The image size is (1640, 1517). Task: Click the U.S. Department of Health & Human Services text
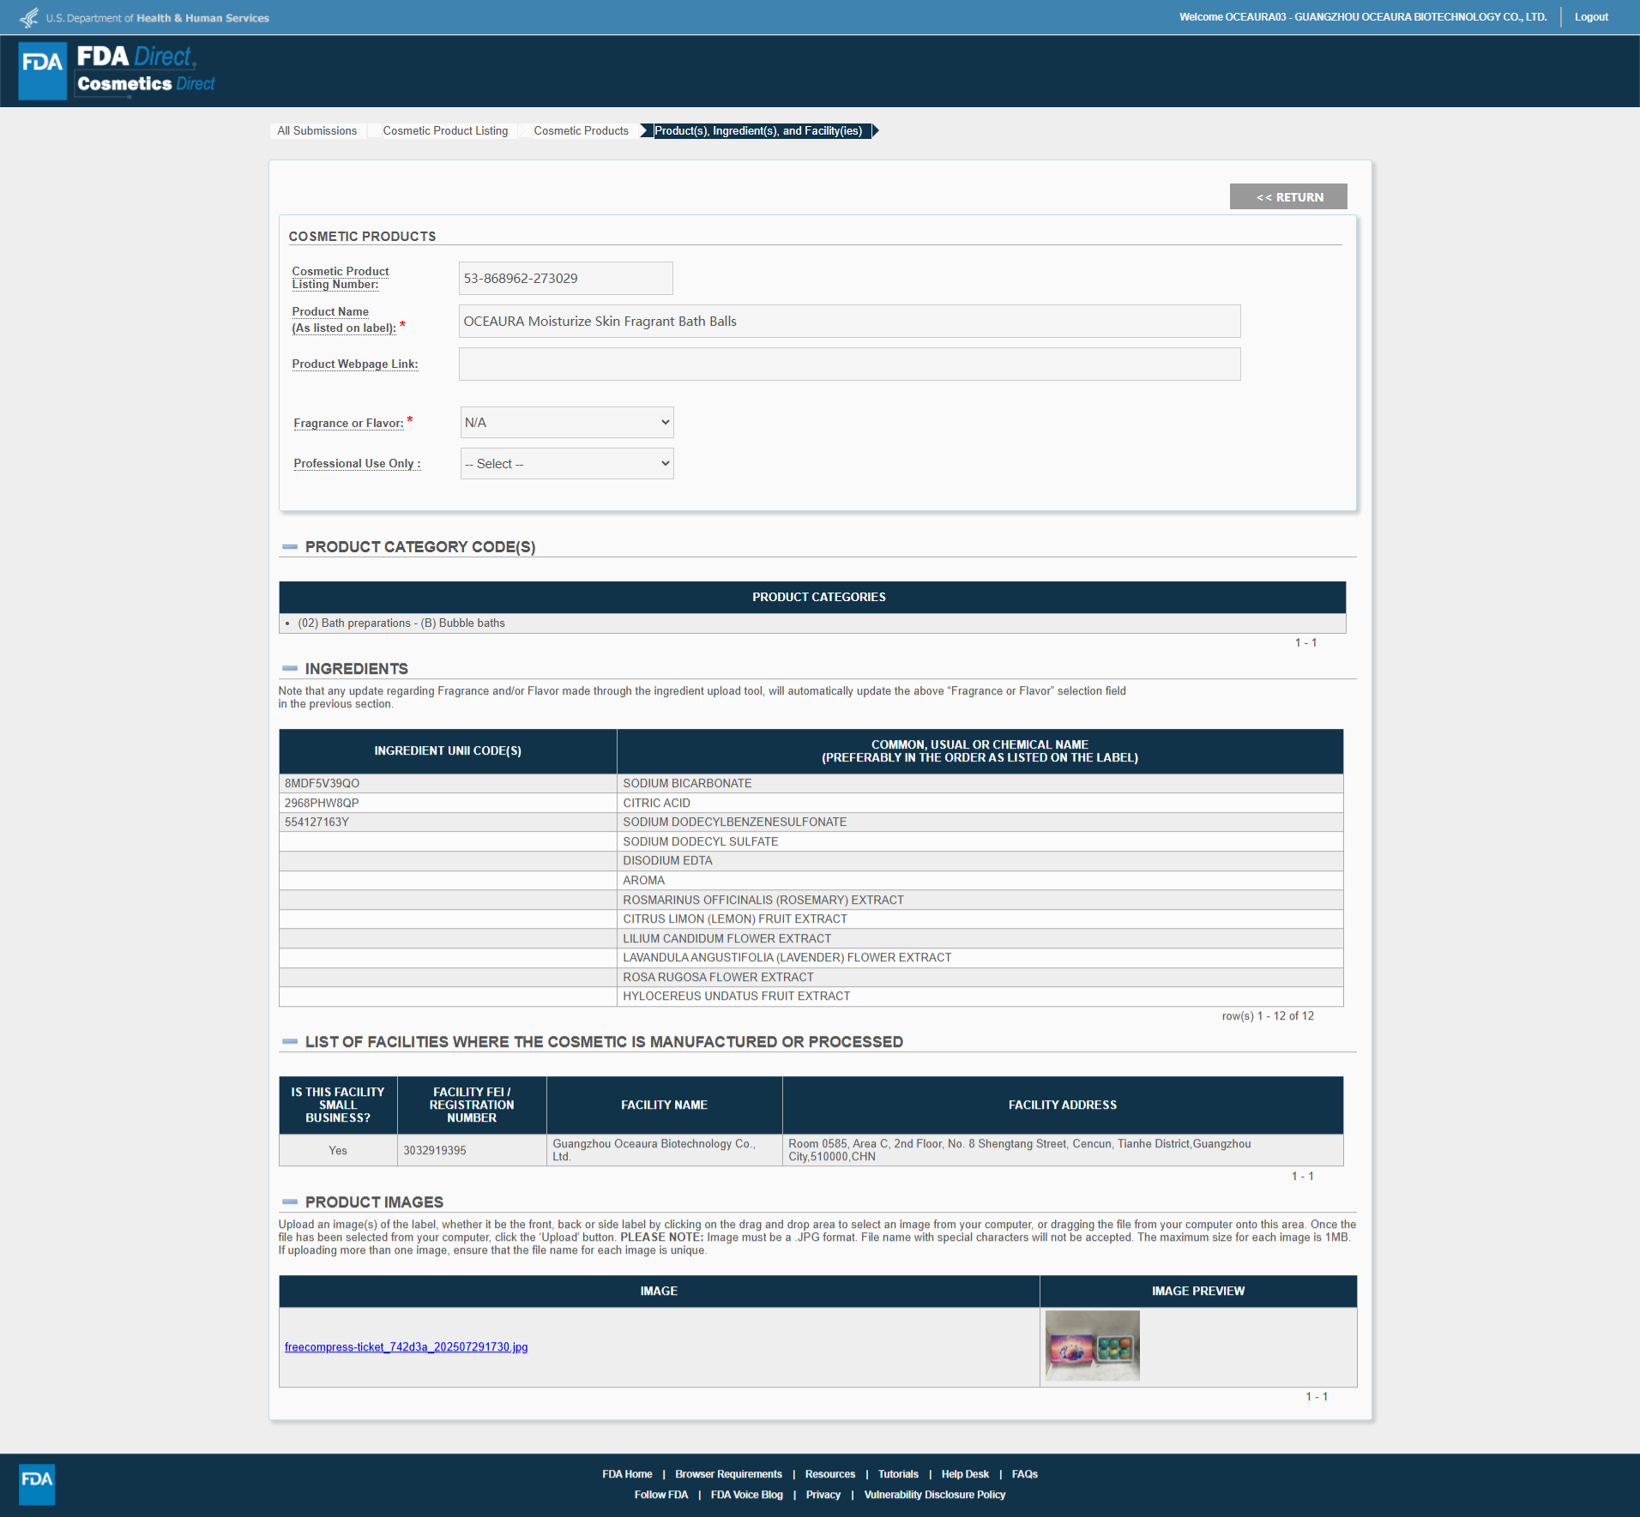point(157,18)
